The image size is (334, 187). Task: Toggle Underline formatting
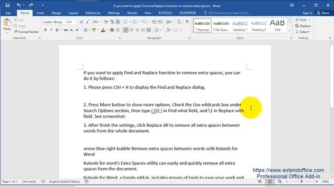click(57, 30)
